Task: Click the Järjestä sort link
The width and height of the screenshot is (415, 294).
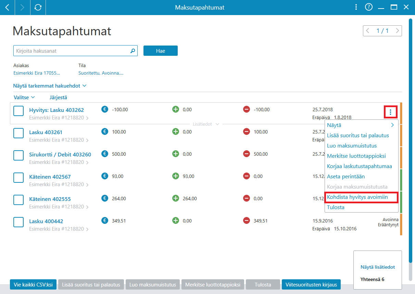Action: [58, 98]
